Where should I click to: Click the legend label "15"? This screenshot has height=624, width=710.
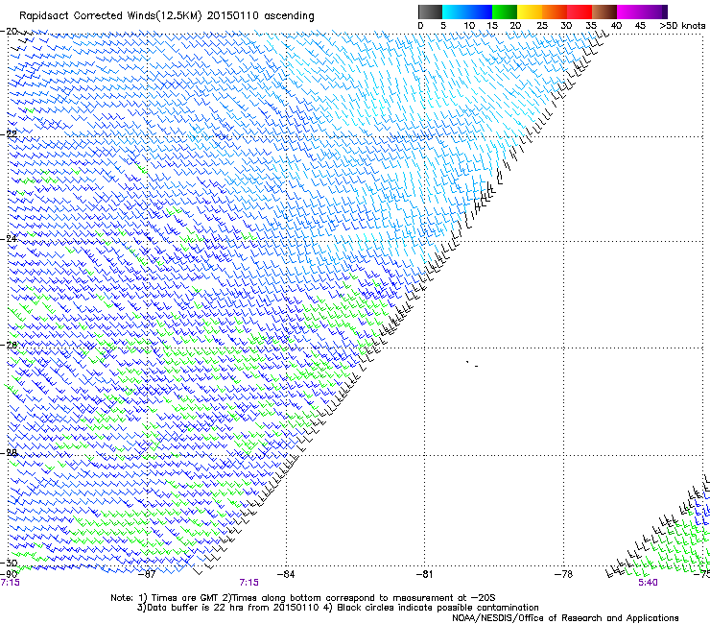[x=492, y=25]
